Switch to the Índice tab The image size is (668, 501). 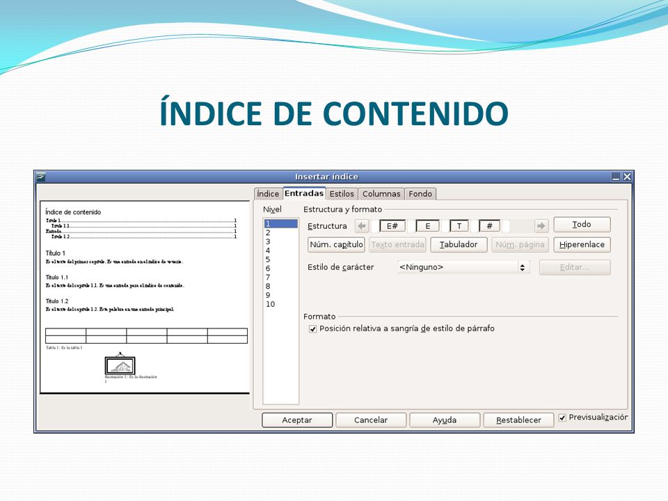[268, 194]
